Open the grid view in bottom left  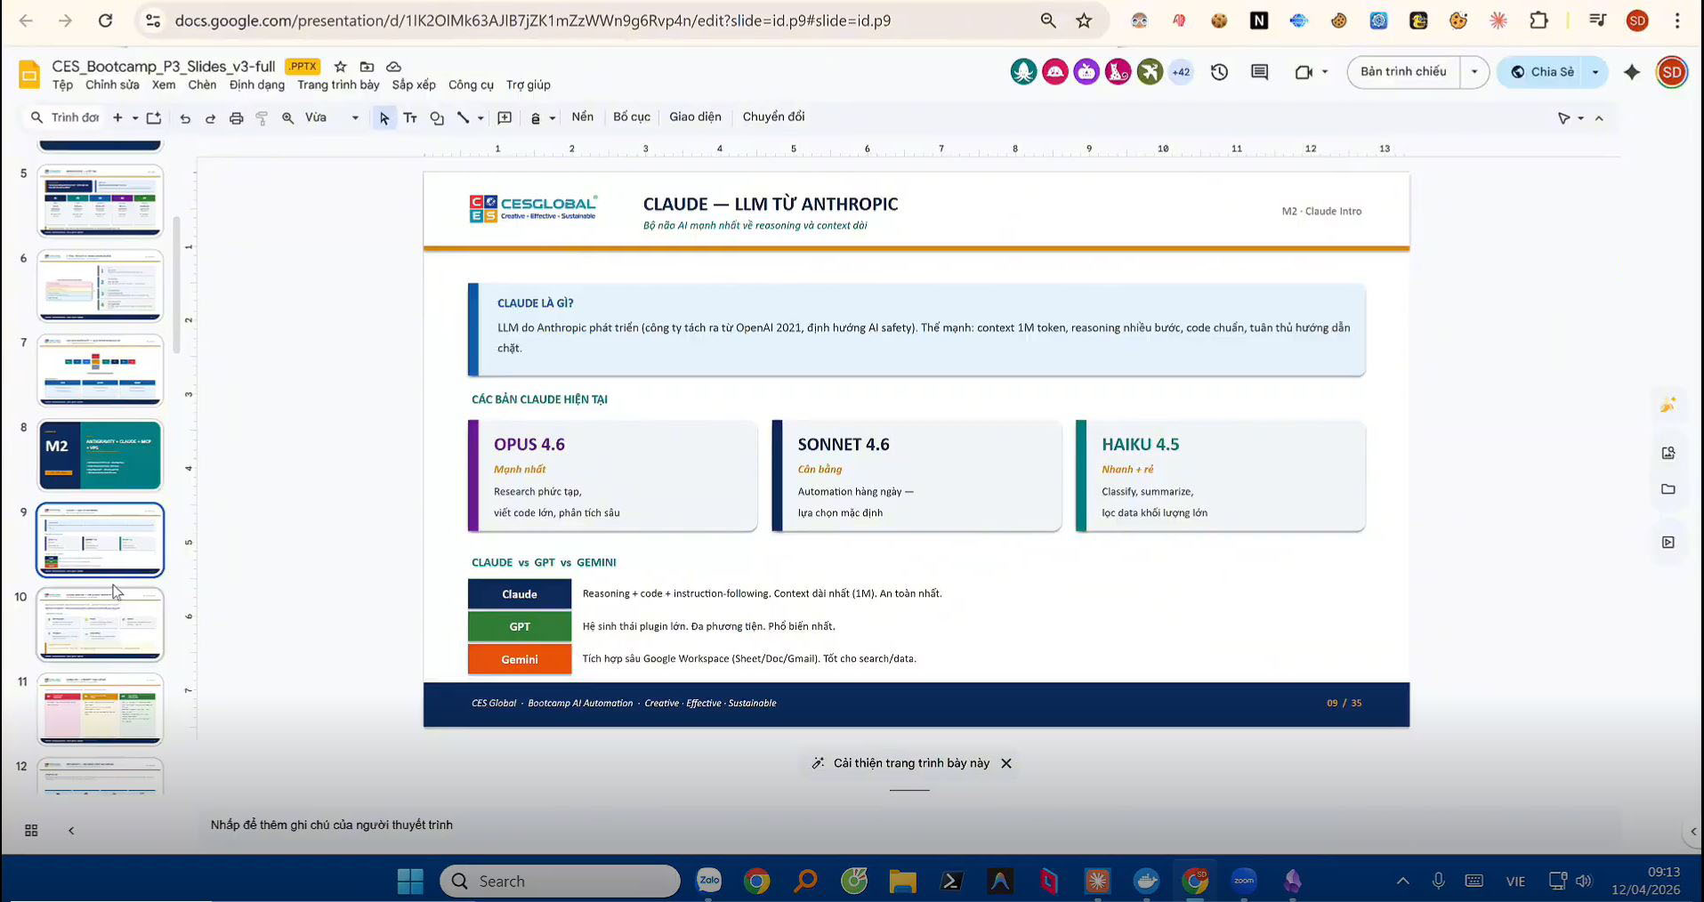(30, 830)
